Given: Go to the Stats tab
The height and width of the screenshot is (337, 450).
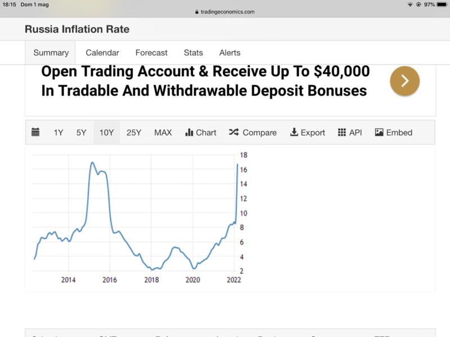Looking at the screenshot, I should pos(193,53).
